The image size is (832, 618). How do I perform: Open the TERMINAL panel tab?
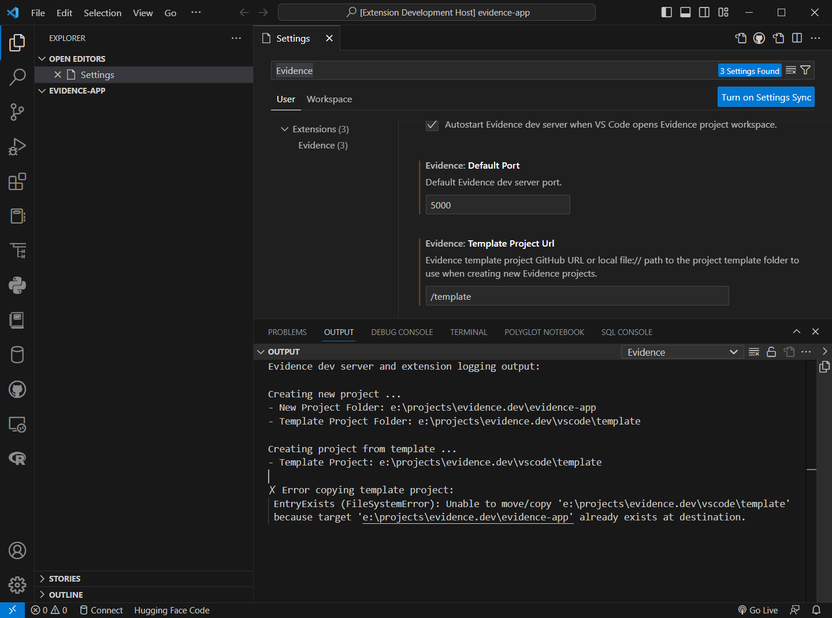(468, 332)
